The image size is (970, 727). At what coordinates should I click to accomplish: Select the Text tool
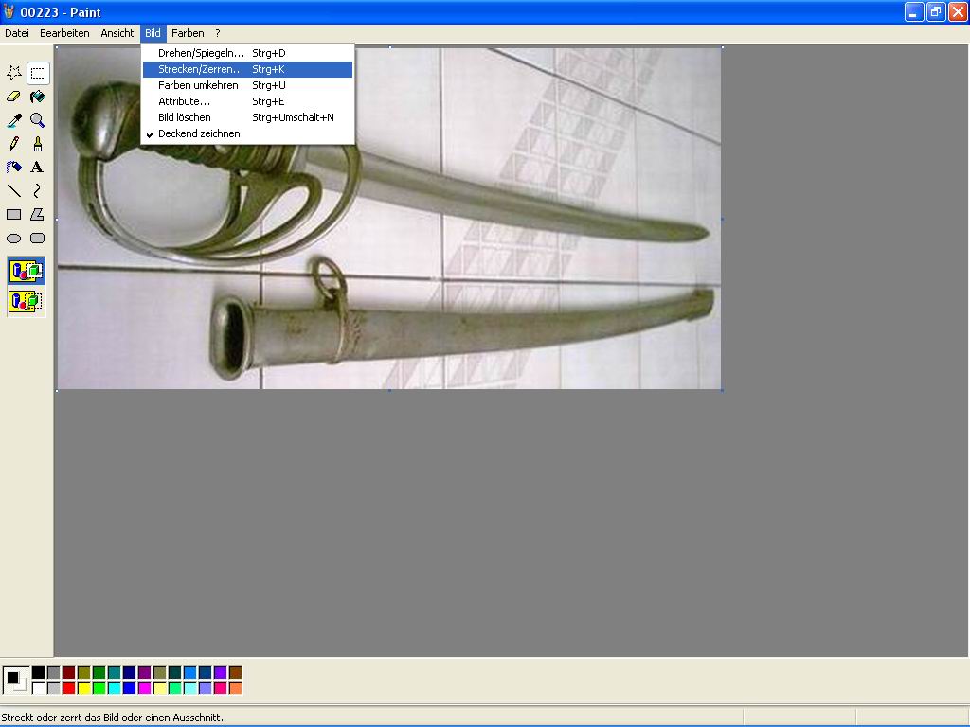[x=37, y=168]
